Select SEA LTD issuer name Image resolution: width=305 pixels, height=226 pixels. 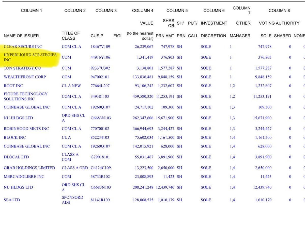12,200
